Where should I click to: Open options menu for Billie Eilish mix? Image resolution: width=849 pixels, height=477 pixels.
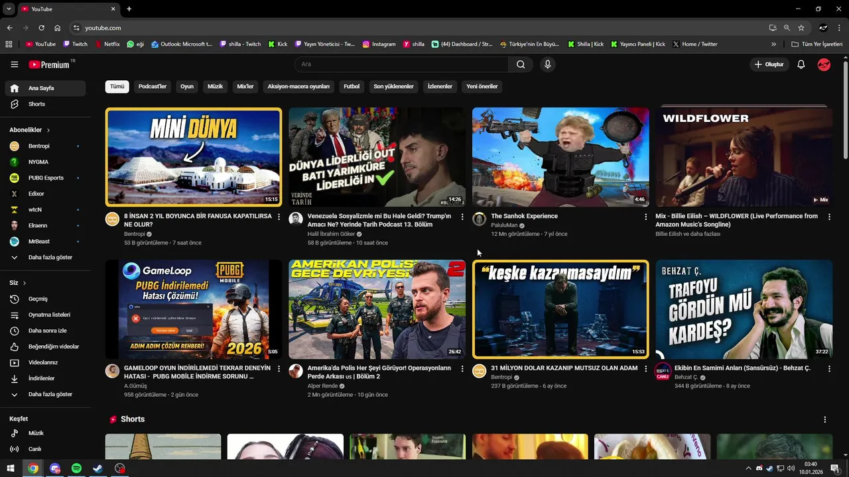pos(829,217)
